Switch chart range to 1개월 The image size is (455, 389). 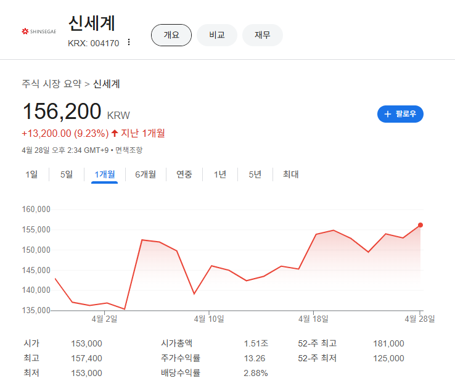click(x=105, y=174)
